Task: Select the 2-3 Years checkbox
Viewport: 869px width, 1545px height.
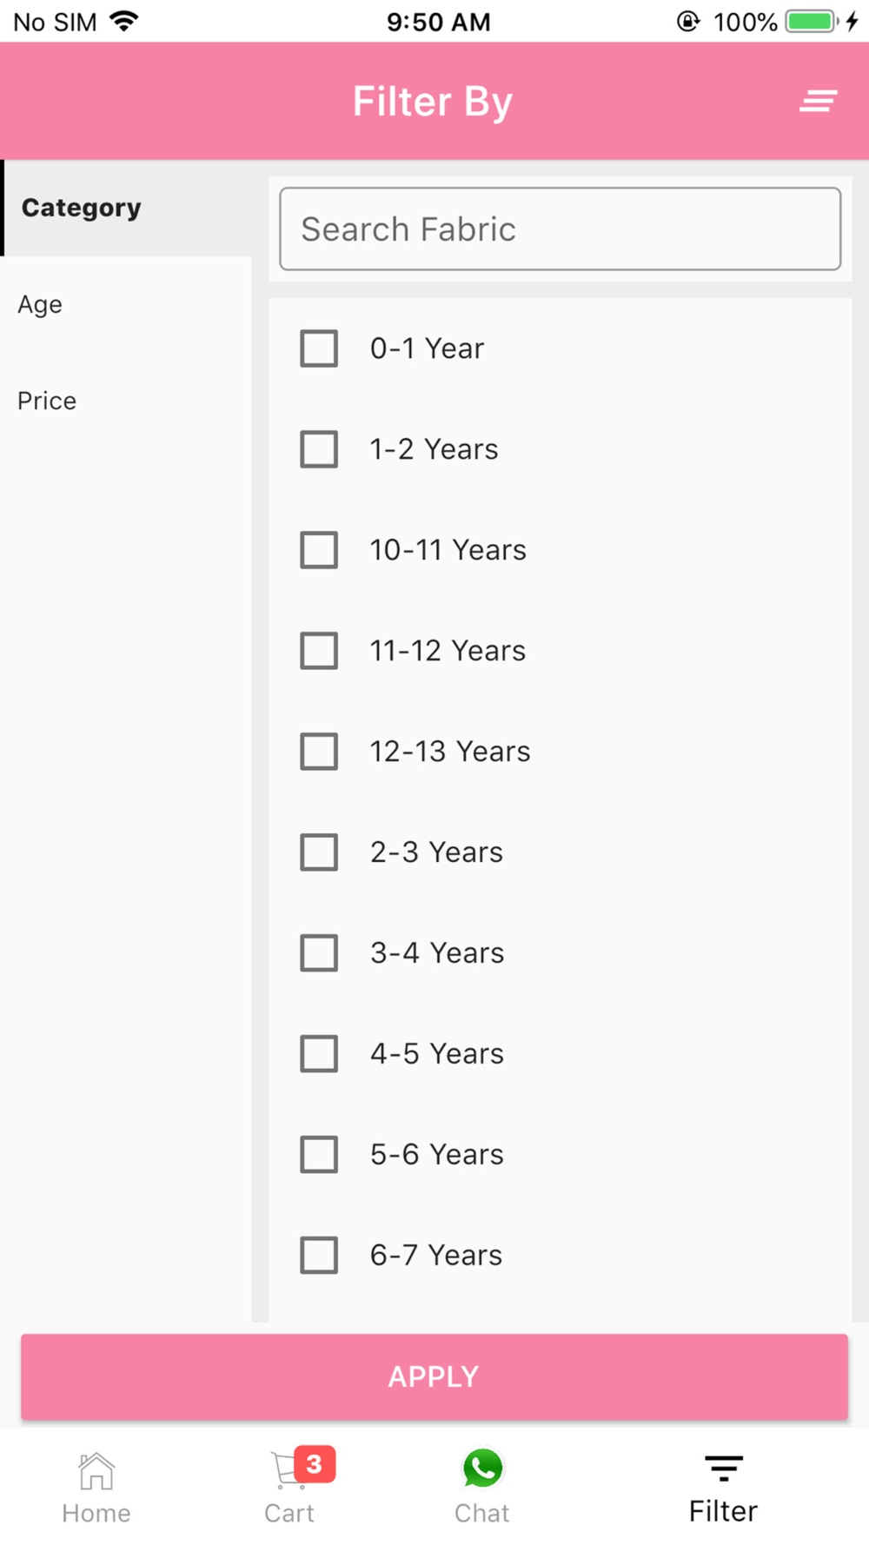Action: [x=319, y=852]
